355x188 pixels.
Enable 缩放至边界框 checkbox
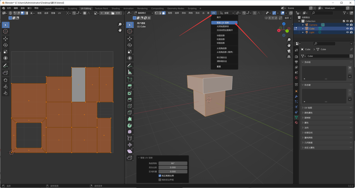(x=160, y=180)
